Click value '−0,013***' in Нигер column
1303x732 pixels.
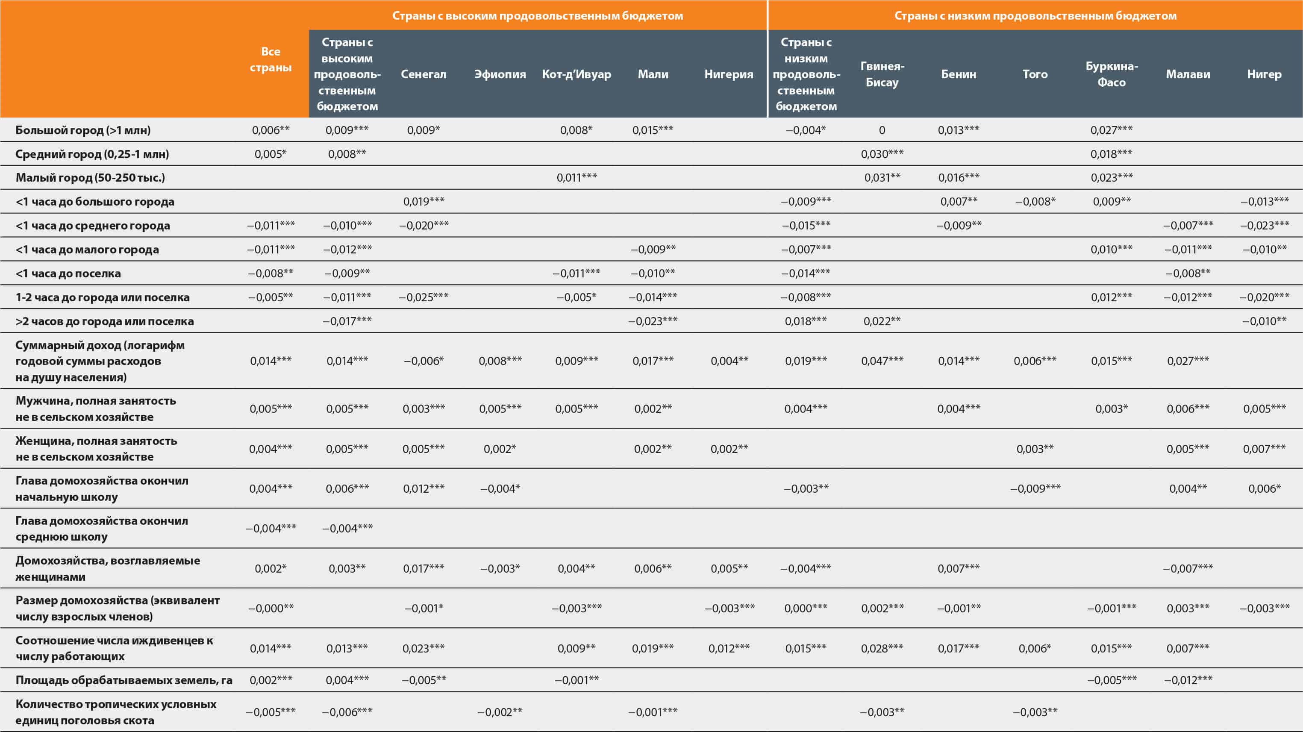(x=1264, y=201)
